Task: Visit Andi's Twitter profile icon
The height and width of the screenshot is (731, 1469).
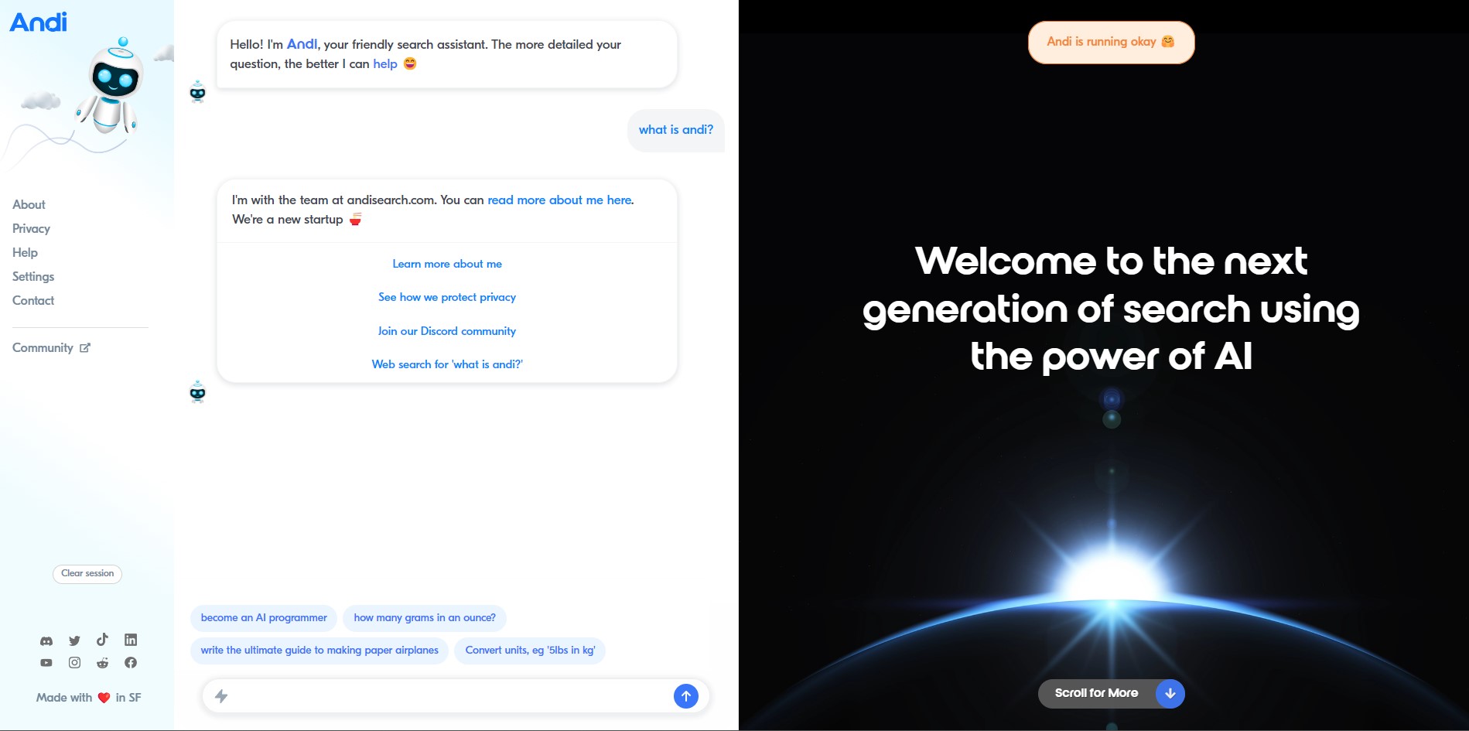Action: (74, 640)
